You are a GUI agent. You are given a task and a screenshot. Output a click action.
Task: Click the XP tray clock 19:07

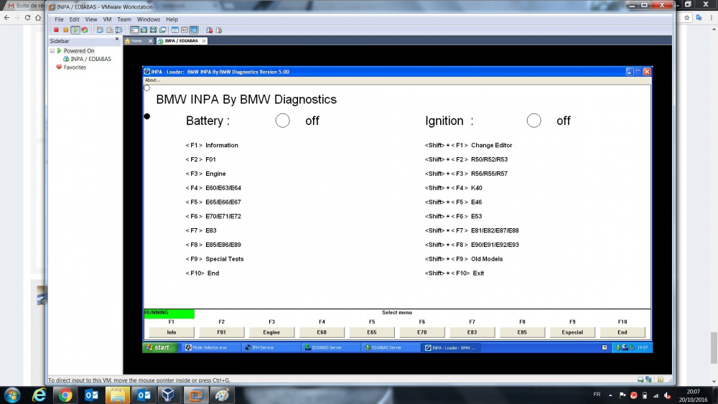coord(643,348)
